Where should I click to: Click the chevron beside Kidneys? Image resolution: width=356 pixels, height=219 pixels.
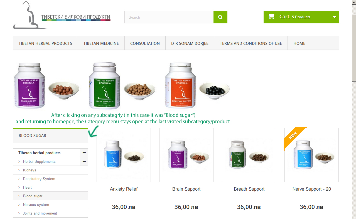click(19, 170)
